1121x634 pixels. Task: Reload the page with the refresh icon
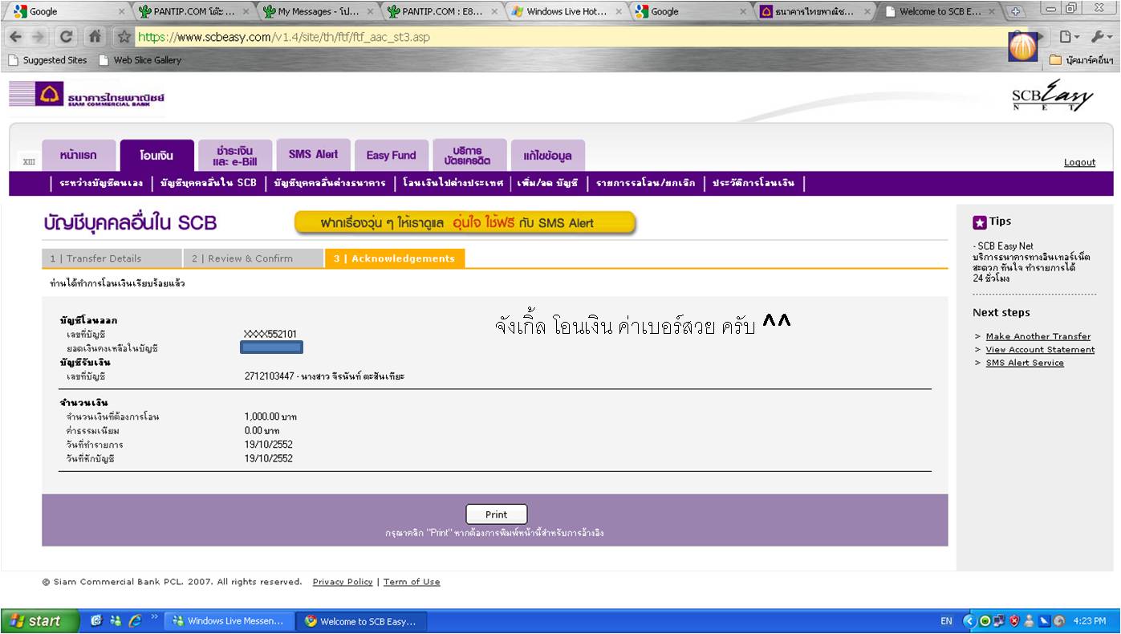67,37
